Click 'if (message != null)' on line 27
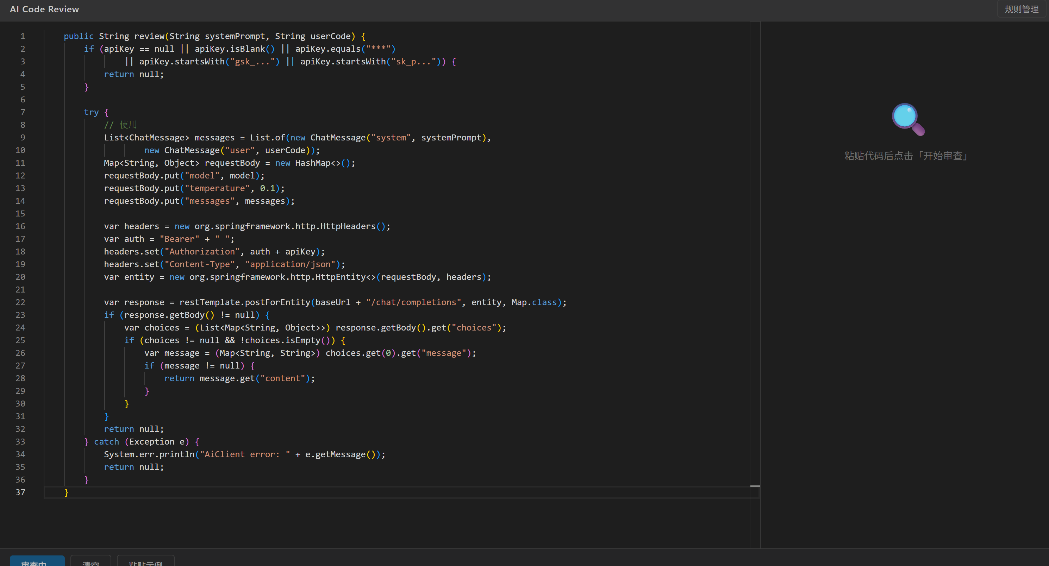This screenshot has height=566, width=1049. click(195, 366)
